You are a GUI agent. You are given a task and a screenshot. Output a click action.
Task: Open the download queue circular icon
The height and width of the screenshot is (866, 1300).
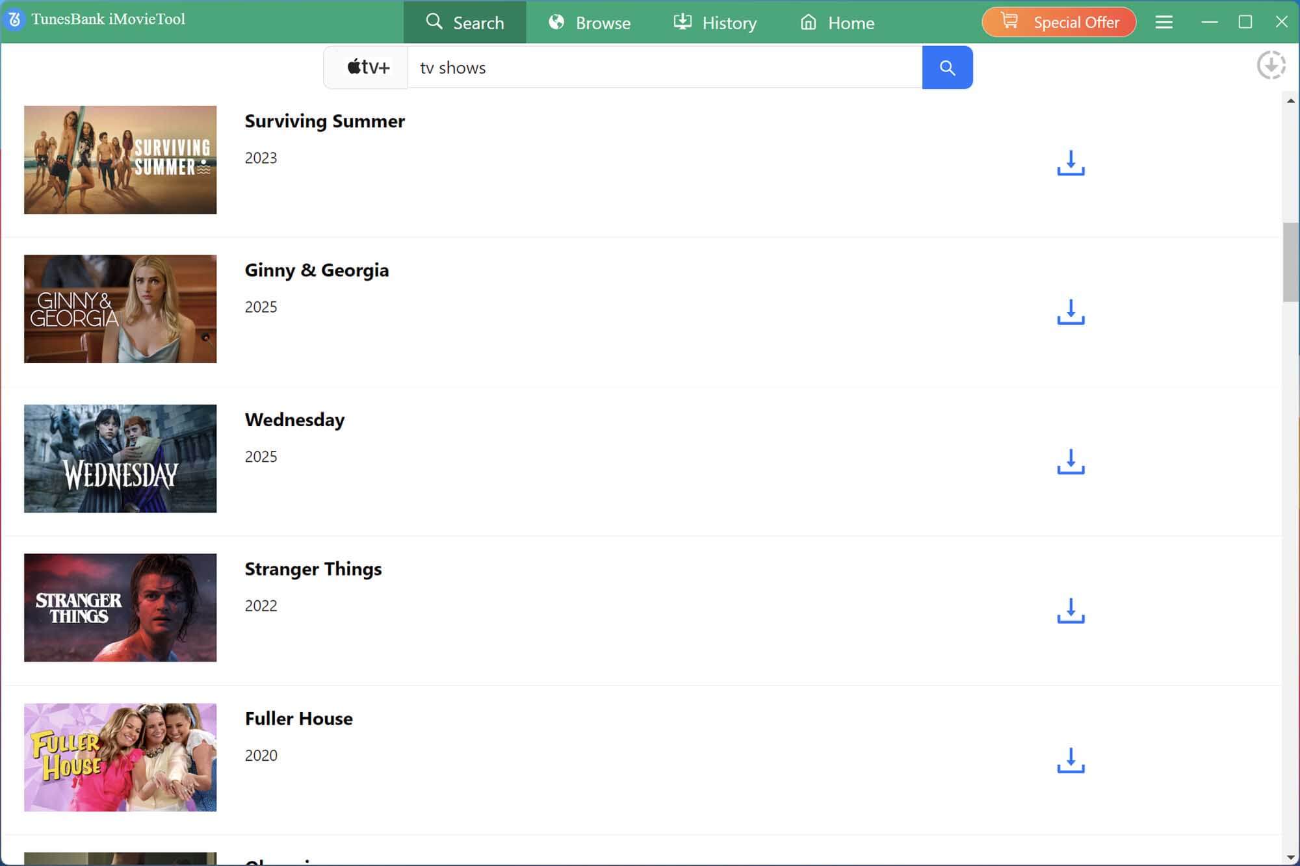(1271, 65)
